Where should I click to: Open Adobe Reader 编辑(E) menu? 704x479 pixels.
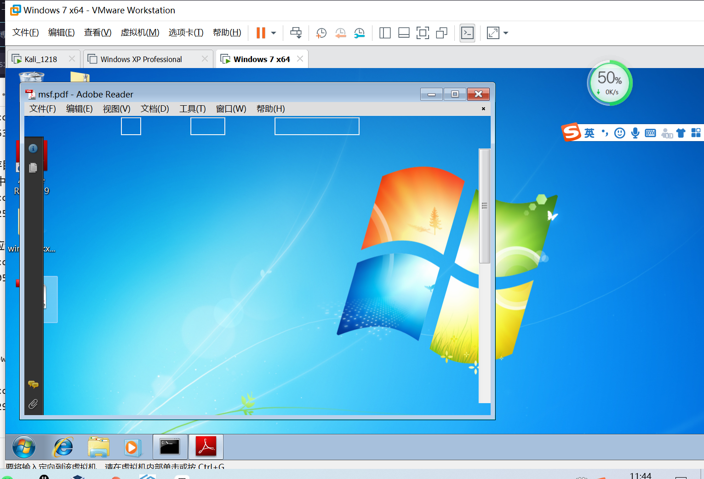[x=79, y=109]
